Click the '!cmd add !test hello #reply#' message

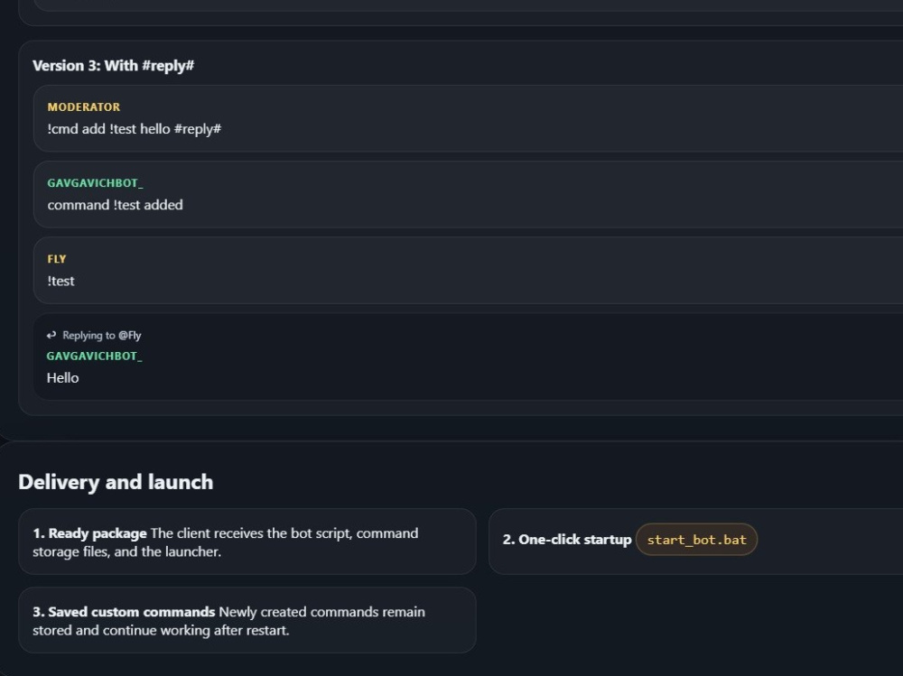135,129
